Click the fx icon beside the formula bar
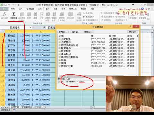The width and height of the screenshot is (154, 115). [x=44, y=27]
